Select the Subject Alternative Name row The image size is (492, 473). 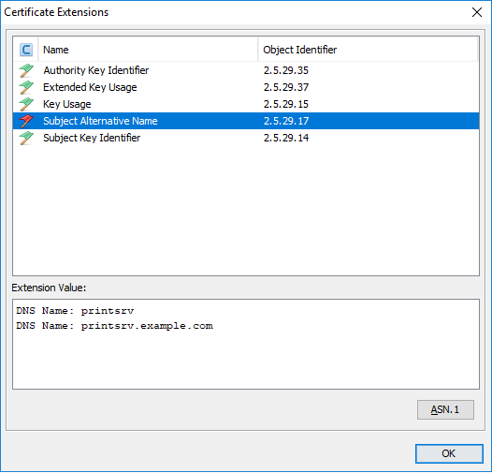pyautogui.click(x=246, y=121)
